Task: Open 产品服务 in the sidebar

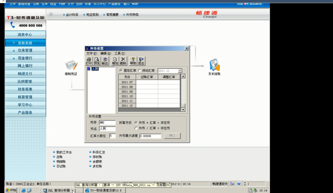Action: click(x=25, y=113)
